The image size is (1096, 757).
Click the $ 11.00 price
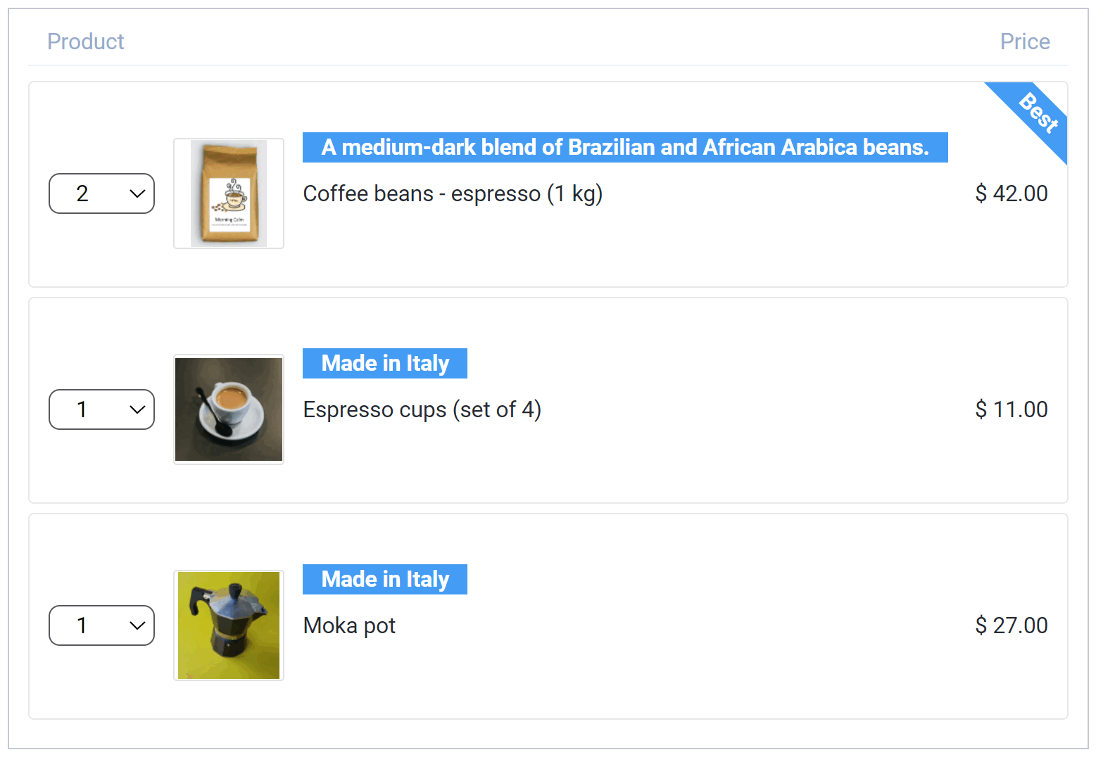point(1012,409)
